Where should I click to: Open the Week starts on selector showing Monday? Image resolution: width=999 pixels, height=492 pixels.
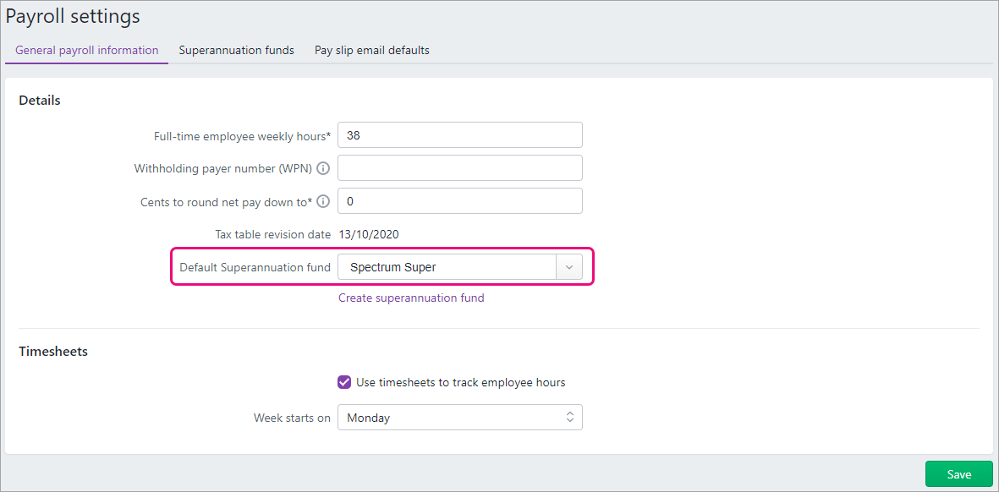[459, 417]
